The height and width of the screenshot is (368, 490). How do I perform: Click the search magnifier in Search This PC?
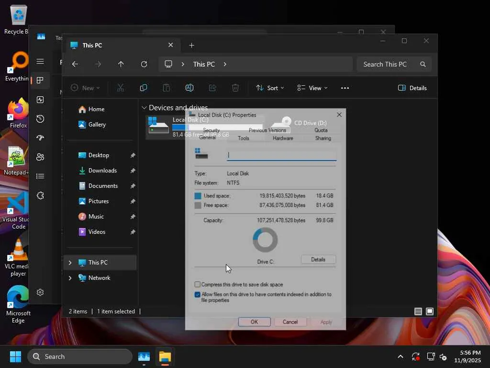423,64
